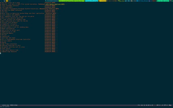The width and height of the screenshot is (173, 108).
Task: Select "When compiling the C code for the OS"
Action: 15,21
